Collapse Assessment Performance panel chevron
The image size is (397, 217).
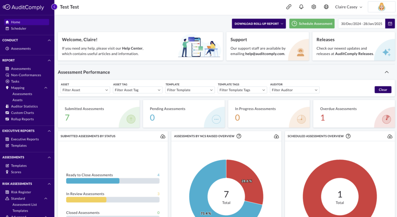pyautogui.click(x=387, y=72)
